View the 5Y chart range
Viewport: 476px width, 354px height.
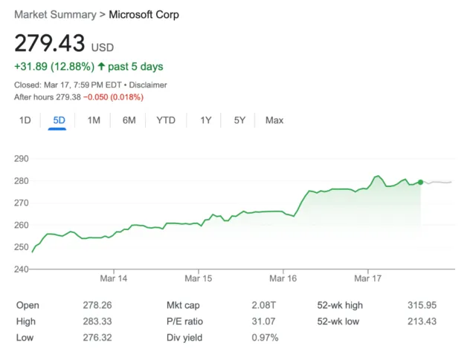[239, 120]
